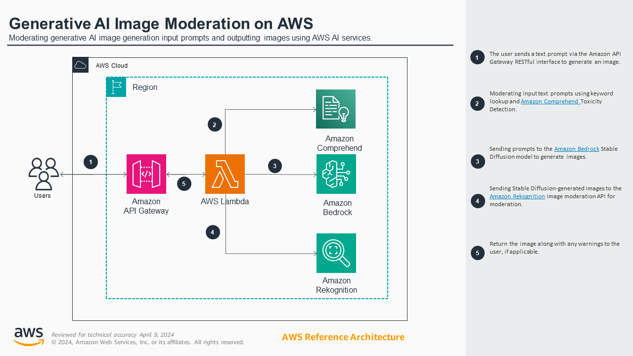Open the Amazon Bedrock hyperlink

tap(577, 149)
